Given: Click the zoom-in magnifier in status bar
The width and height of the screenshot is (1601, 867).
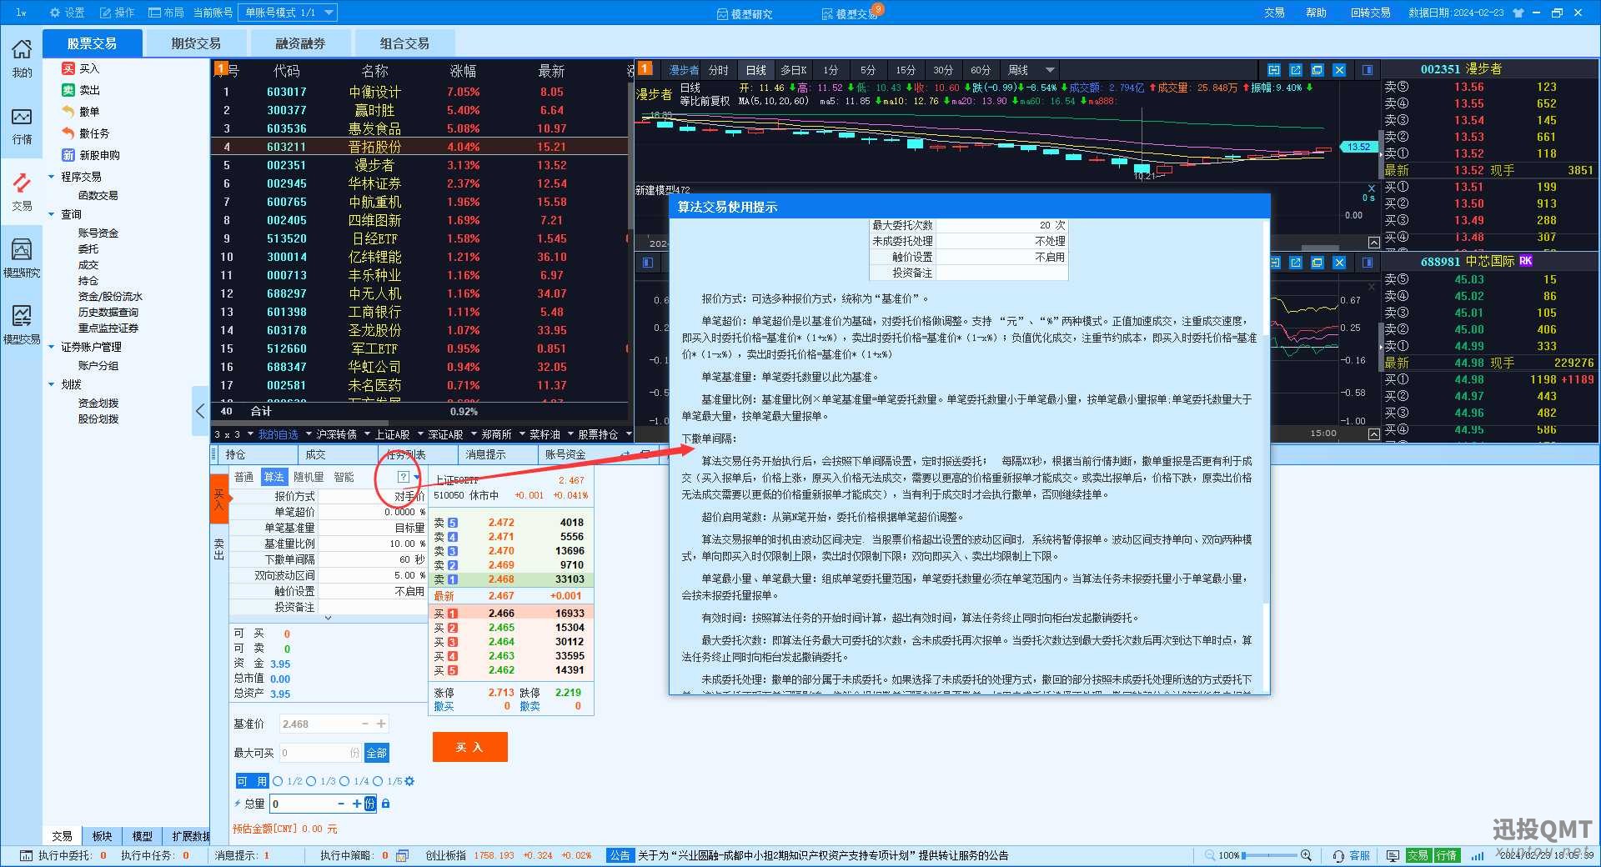Looking at the screenshot, I should click(1306, 855).
